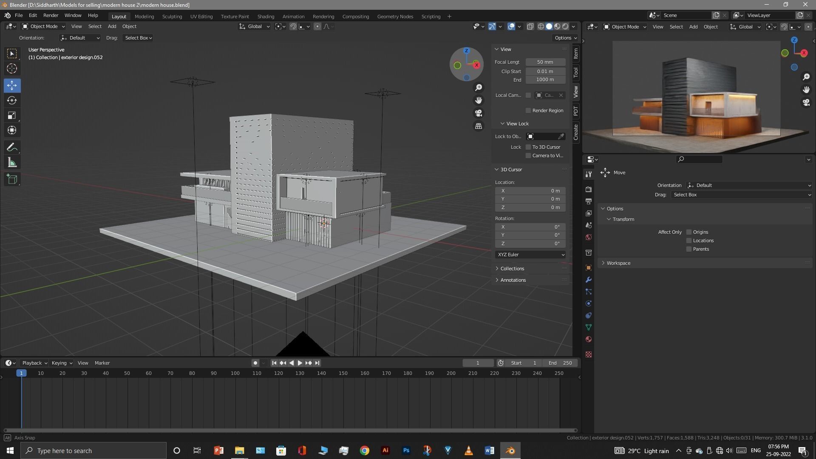Switch perspective/orthographic grid icon
This screenshot has width=816, height=459.
tap(479, 126)
